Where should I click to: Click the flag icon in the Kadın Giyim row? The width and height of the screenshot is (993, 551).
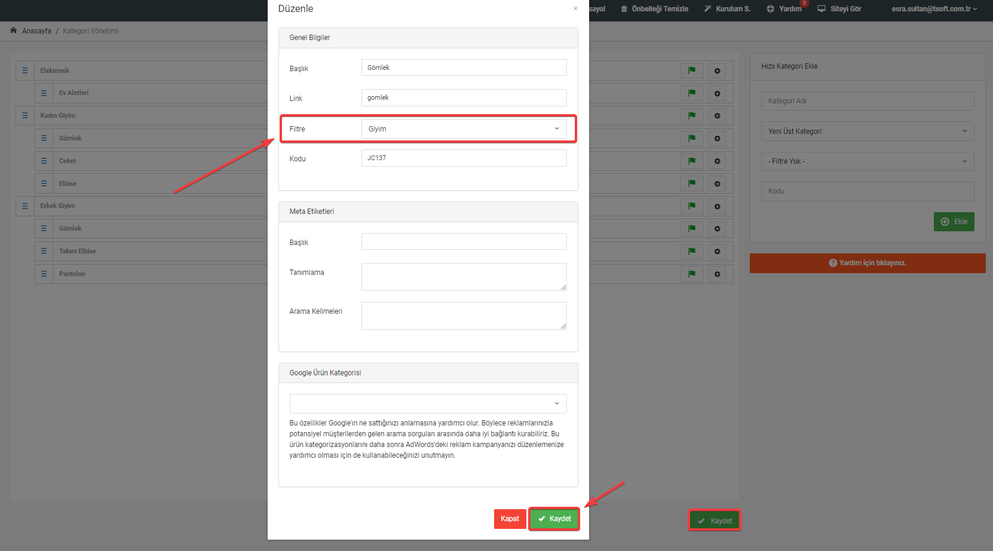pos(692,115)
